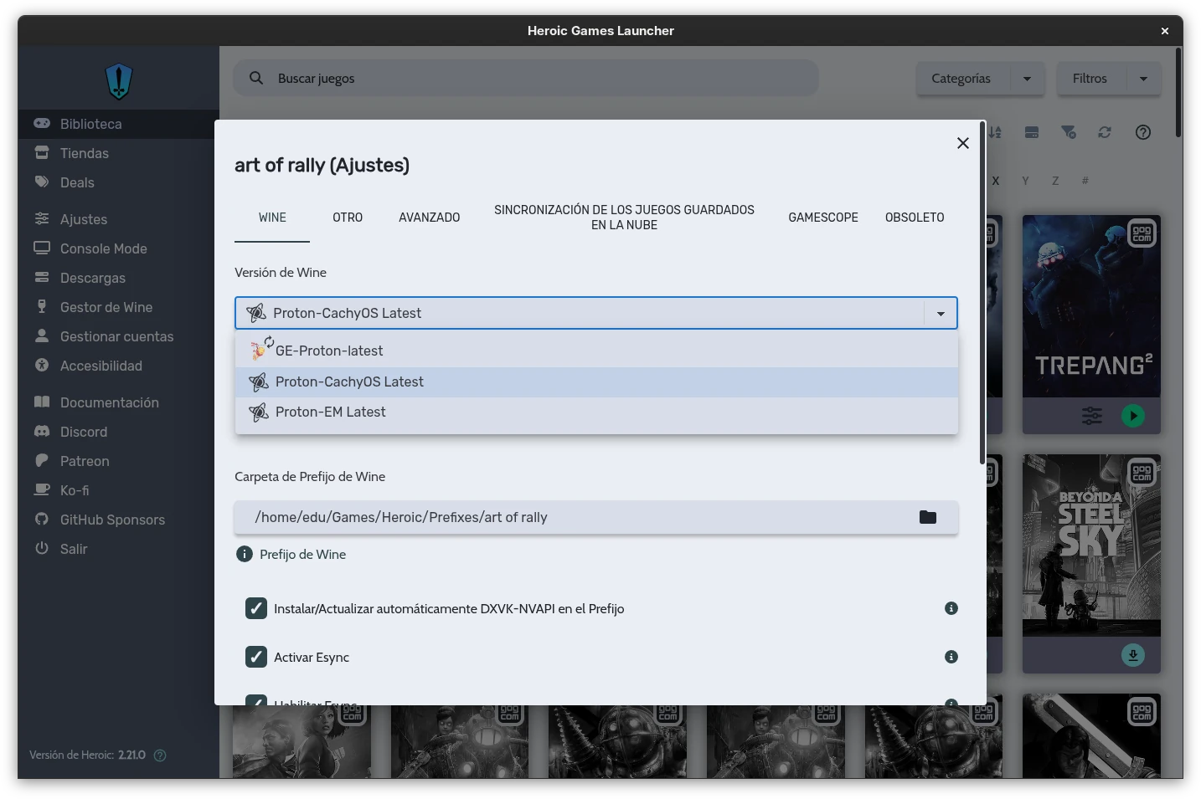Click the alphabetical sort icon in library toolbar

pos(995,132)
